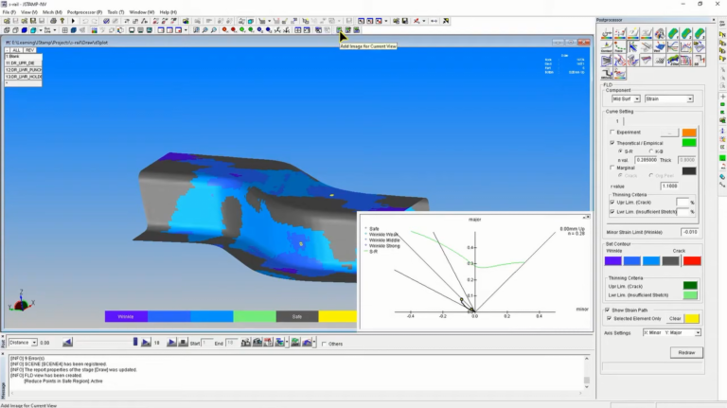This screenshot has width=727, height=408.
Task: Click the n val. input field
Action: pos(646,159)
